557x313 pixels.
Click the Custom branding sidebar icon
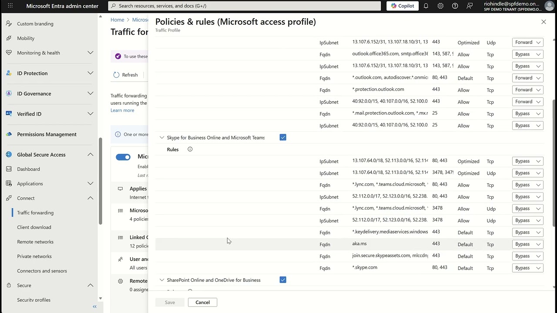tap(9, 24)
